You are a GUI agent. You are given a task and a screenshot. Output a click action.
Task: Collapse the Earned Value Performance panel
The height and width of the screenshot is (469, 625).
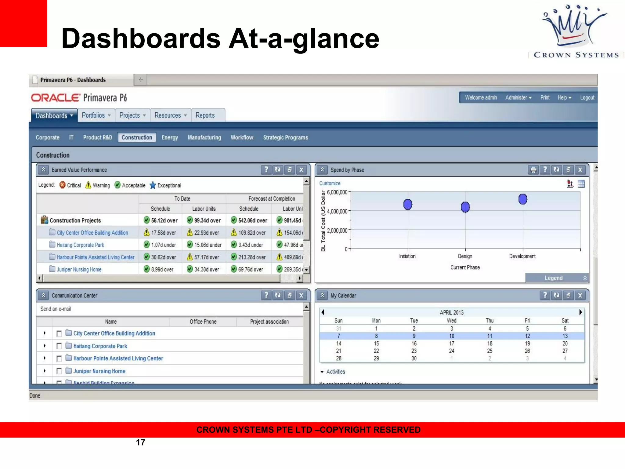[44, 169]
